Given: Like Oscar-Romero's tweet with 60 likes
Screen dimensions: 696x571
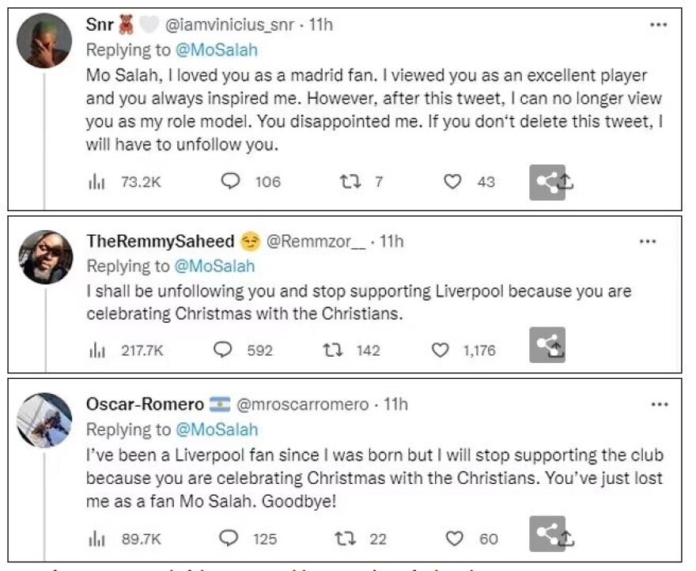Looking at the screenshot, I should click(454, 539).
